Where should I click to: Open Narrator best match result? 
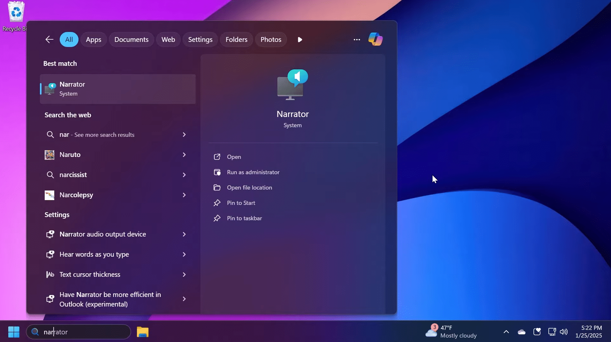(118, 89)
